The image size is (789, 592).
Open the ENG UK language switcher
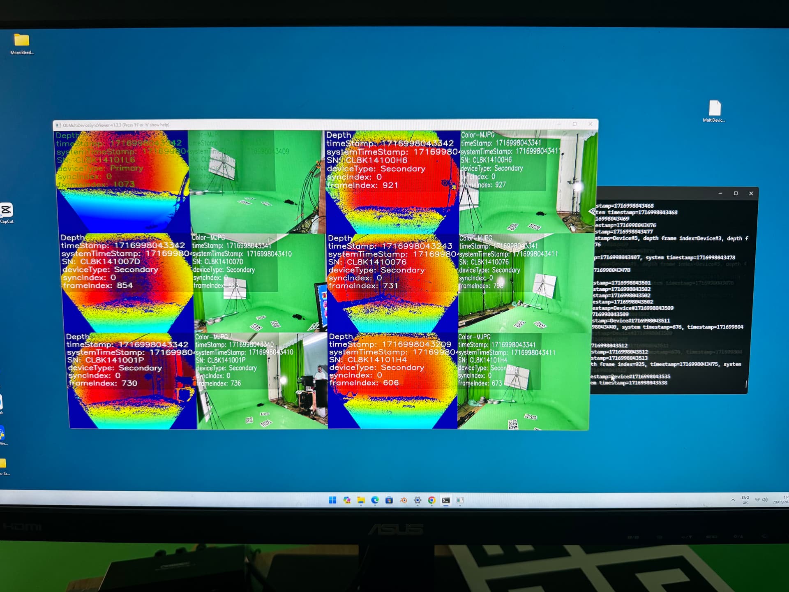coord(745,500)
